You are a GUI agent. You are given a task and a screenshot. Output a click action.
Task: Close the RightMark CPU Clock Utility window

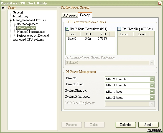(160, 3)
